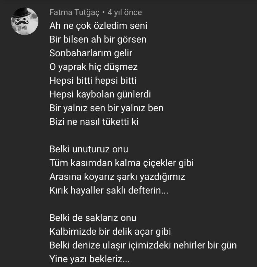Select the line 'Belki unuturuz onu'
The image size is (257, 267).
[x=89, y=149]
